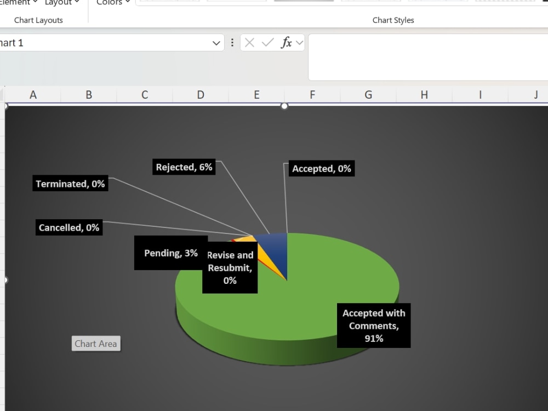Select column B header
The width and height of the screenshot is (548, 411).
[89, 95]
